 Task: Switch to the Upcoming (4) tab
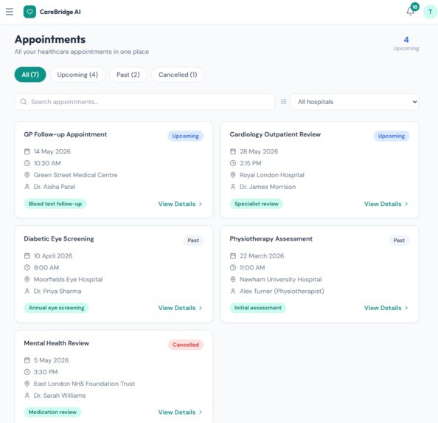coord(77,75)
